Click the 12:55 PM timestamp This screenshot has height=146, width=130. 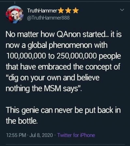click(x=16, y=135)
